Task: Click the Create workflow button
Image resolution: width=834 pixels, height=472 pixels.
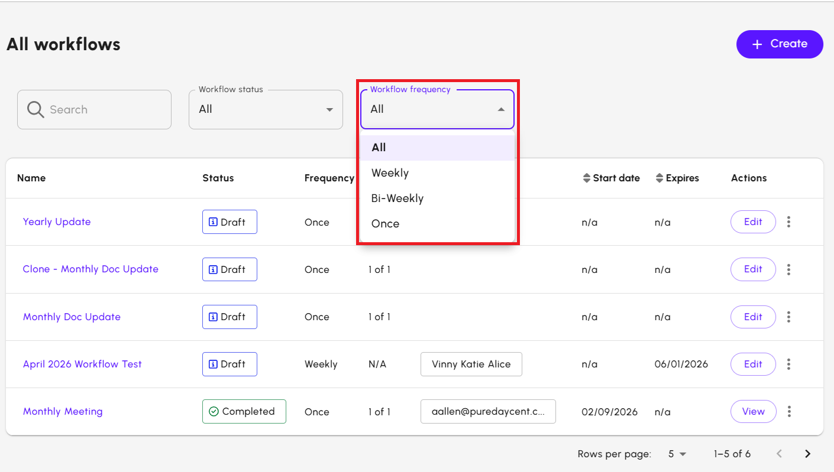Action: 779,44
